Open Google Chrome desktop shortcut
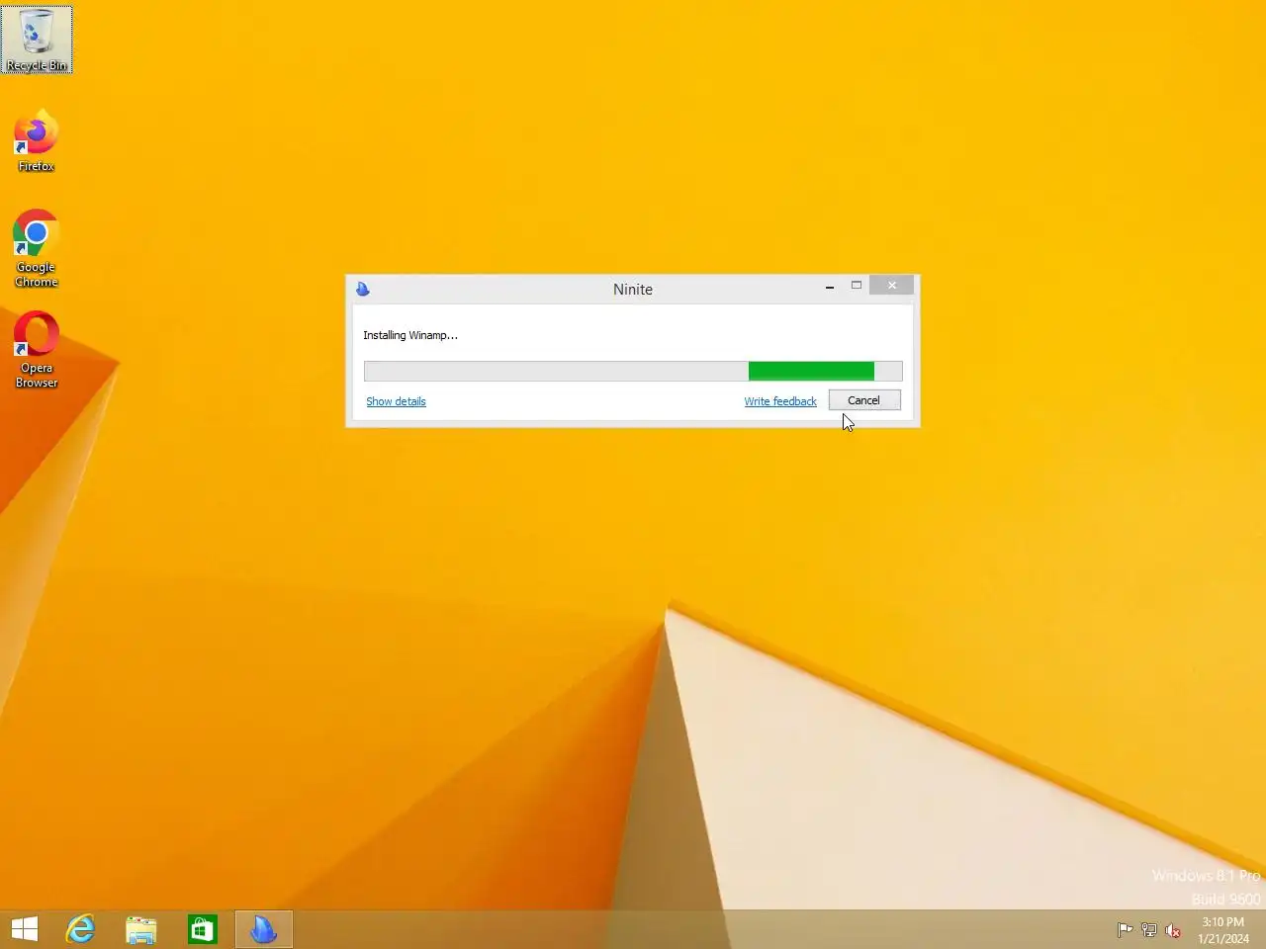The image size is (1266, 949). click(x=37, y=248)
